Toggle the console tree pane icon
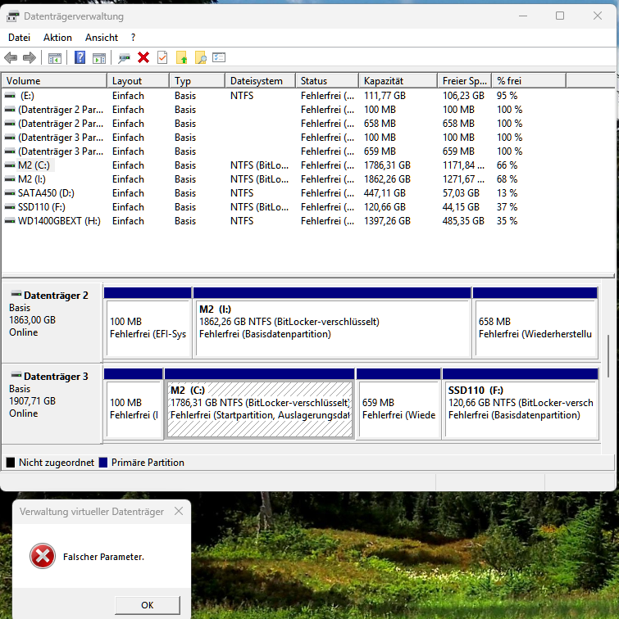Image resolution: width=619 pixels, height=619 pixels. pos(55,58)
